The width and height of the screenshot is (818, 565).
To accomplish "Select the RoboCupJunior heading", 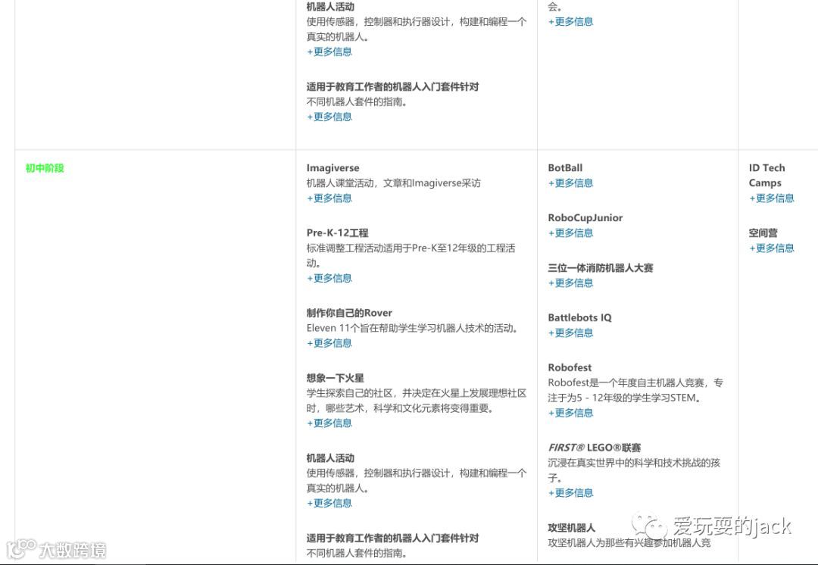I will click(x=585, y=217).
